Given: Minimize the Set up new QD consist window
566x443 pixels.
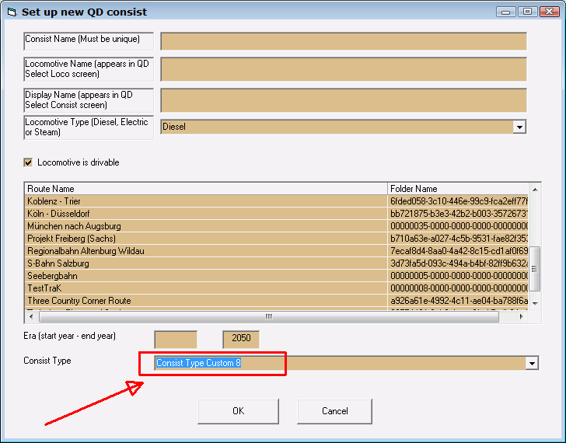Looking at the screenshot, I should tap(505, 12).
